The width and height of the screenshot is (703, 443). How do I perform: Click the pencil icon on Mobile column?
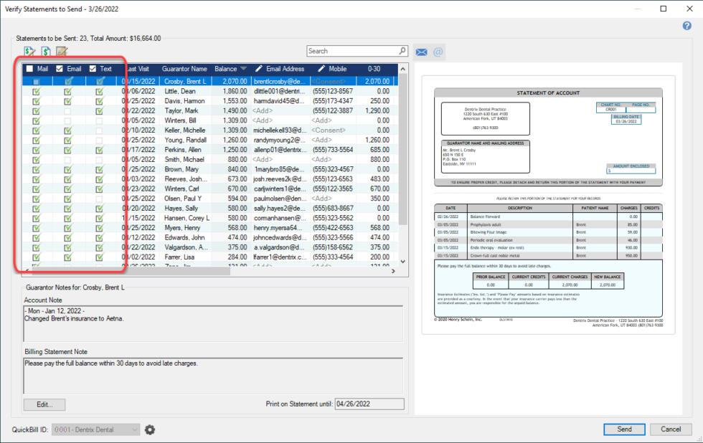321,69
